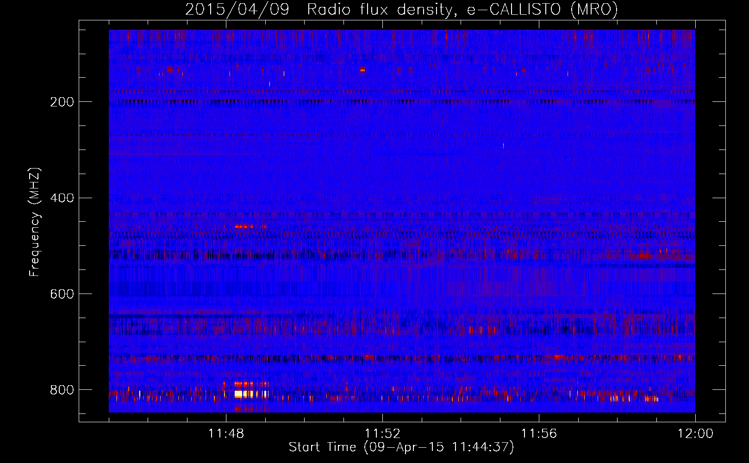Click the 11:52 time tick label
This screenshot has height=463, width=749.
(x=382, y=434)
